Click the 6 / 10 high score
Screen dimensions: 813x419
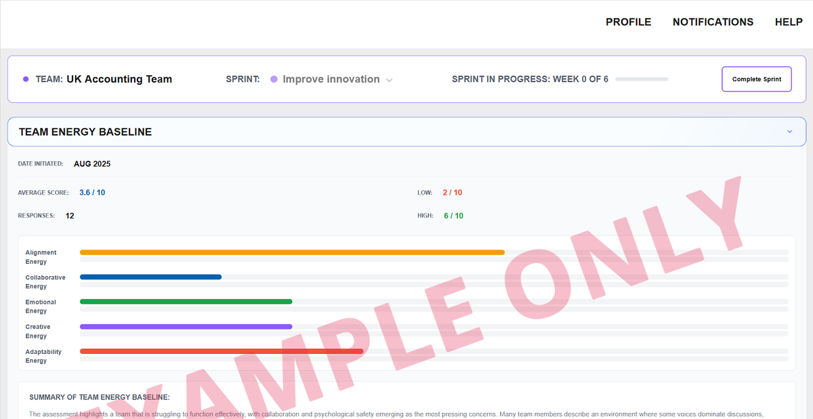tap(454, 216)
